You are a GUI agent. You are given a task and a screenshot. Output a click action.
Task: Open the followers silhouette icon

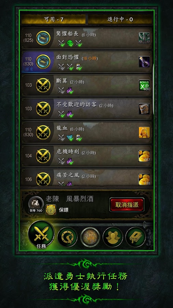(113, 237)
